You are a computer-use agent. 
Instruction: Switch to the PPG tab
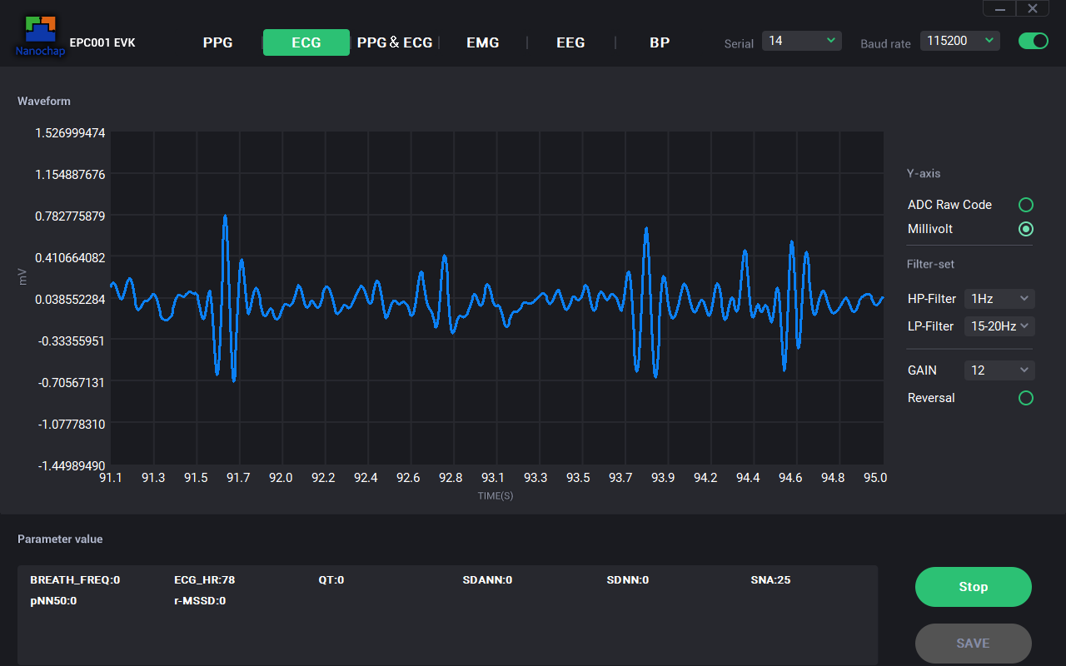[x=217, y=42]
